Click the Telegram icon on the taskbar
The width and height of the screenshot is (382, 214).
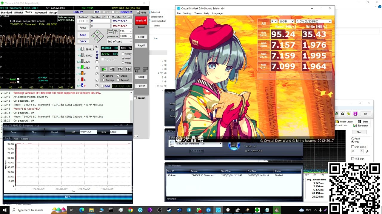[189, 210]
